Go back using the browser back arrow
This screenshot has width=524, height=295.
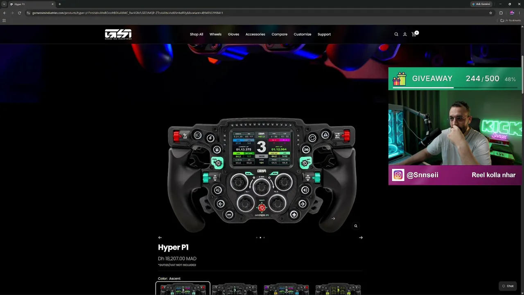pyautogui.click(x=5, y=13)
